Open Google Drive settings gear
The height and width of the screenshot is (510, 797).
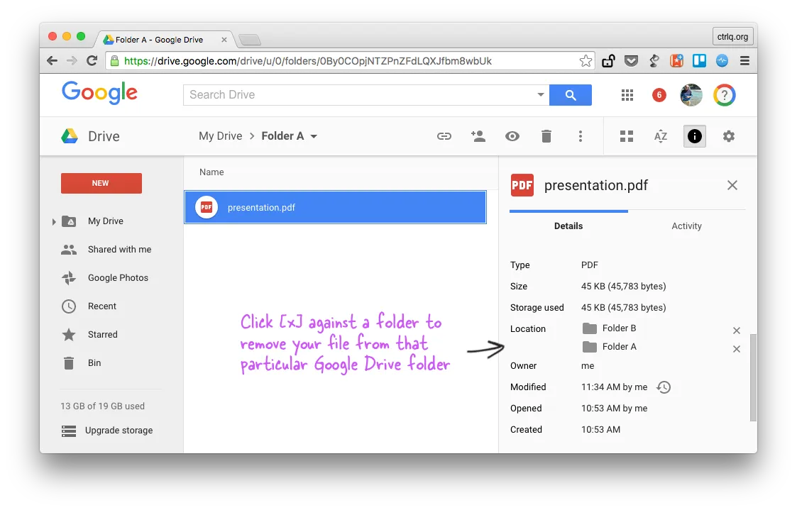click(x=729, y=135)
